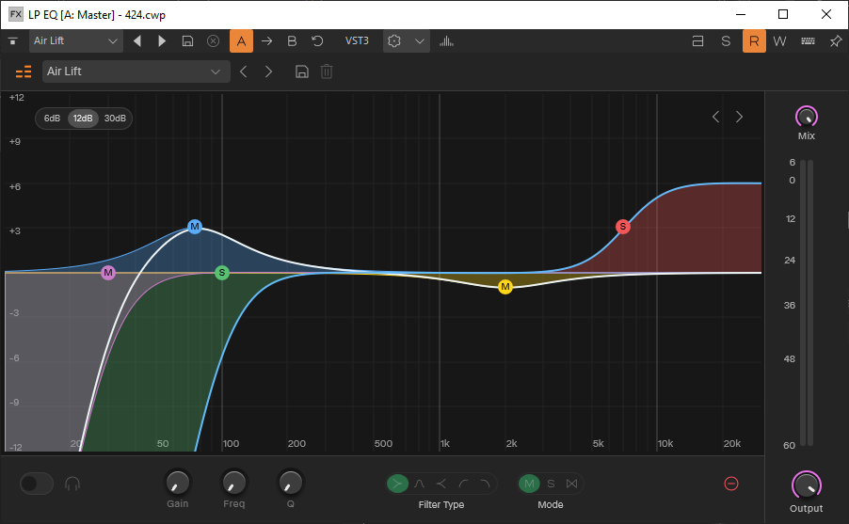Toggle automation read R button
This screenshot has width=849, height=524.
[x=754, y=41]
